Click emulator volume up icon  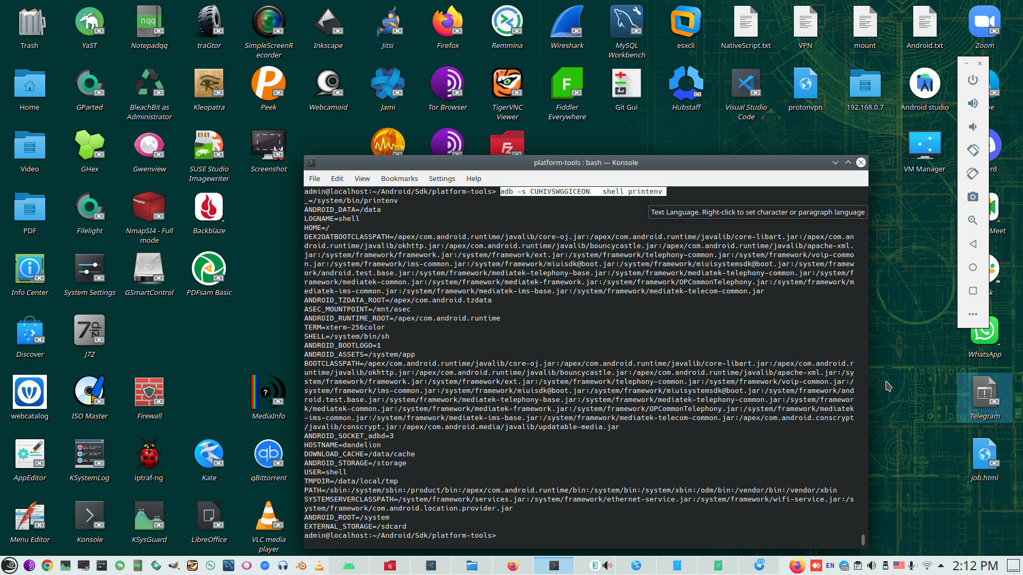(972, 103)
